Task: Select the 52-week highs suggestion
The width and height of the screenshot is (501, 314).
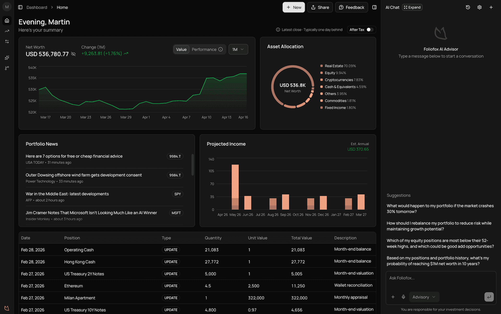Action: click(440, 243)
